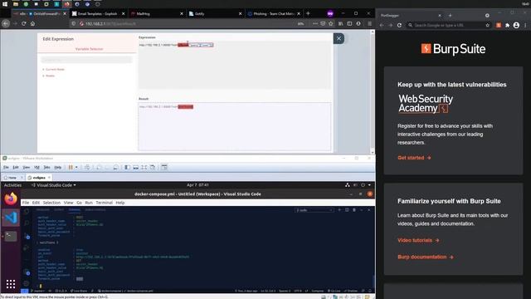This screenshot has width=531, height=299.
Task: Click Visual Studio Code icon in Ubuntu dock
Action: pyautogui.click(x=11, y=218)
